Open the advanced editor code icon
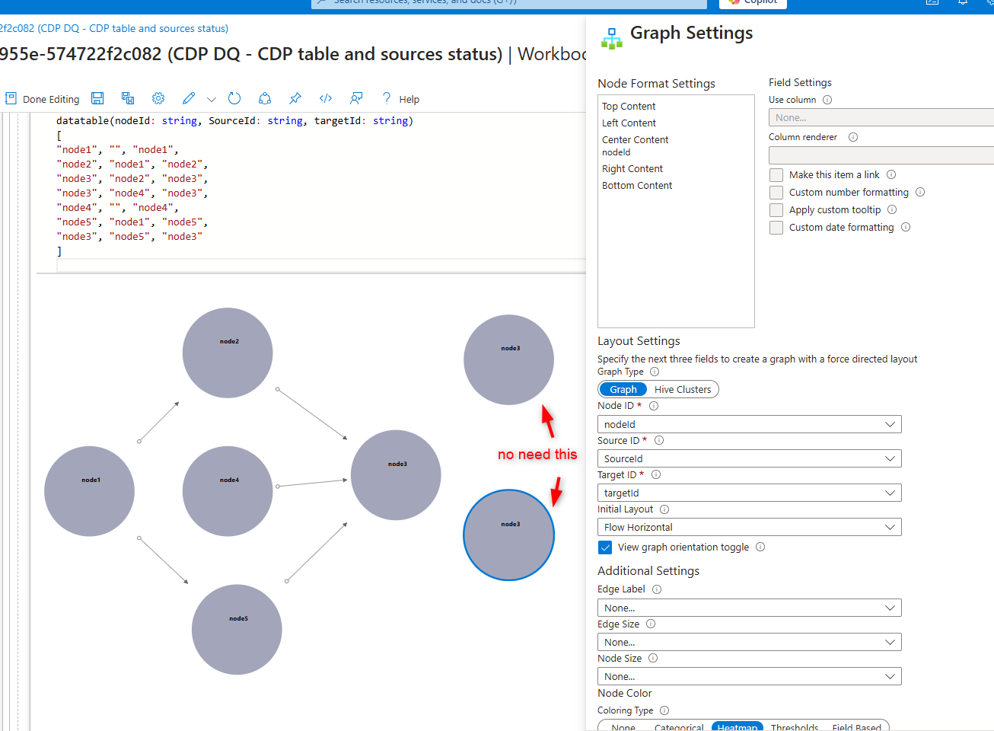 (x=326, y=98)
